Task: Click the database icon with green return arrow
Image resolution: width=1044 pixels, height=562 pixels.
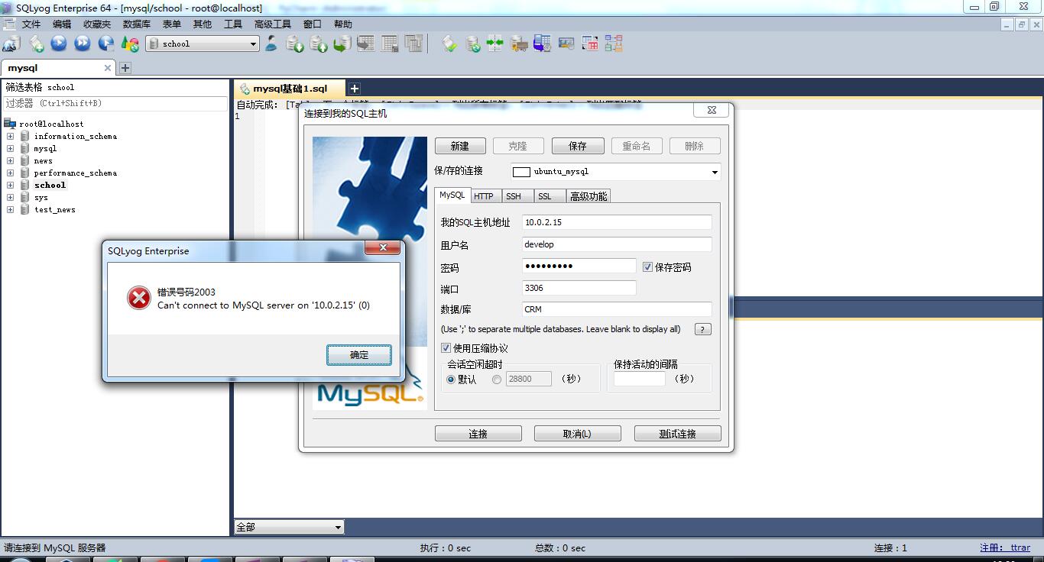Action: 342,44
